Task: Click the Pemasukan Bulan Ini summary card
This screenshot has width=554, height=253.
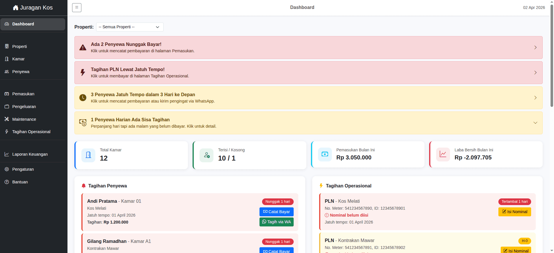Action: point(368,154)
